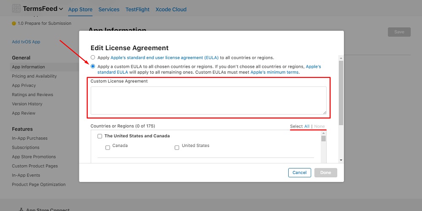Switch to the App Store tab
The height and width of the screenshot is (211, 422).
point(80,9)
